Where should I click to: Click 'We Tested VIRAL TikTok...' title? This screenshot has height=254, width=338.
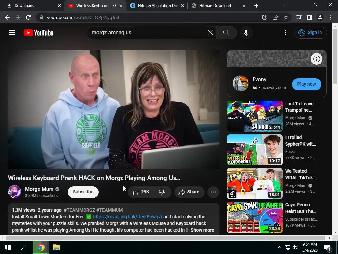point(300,174)
